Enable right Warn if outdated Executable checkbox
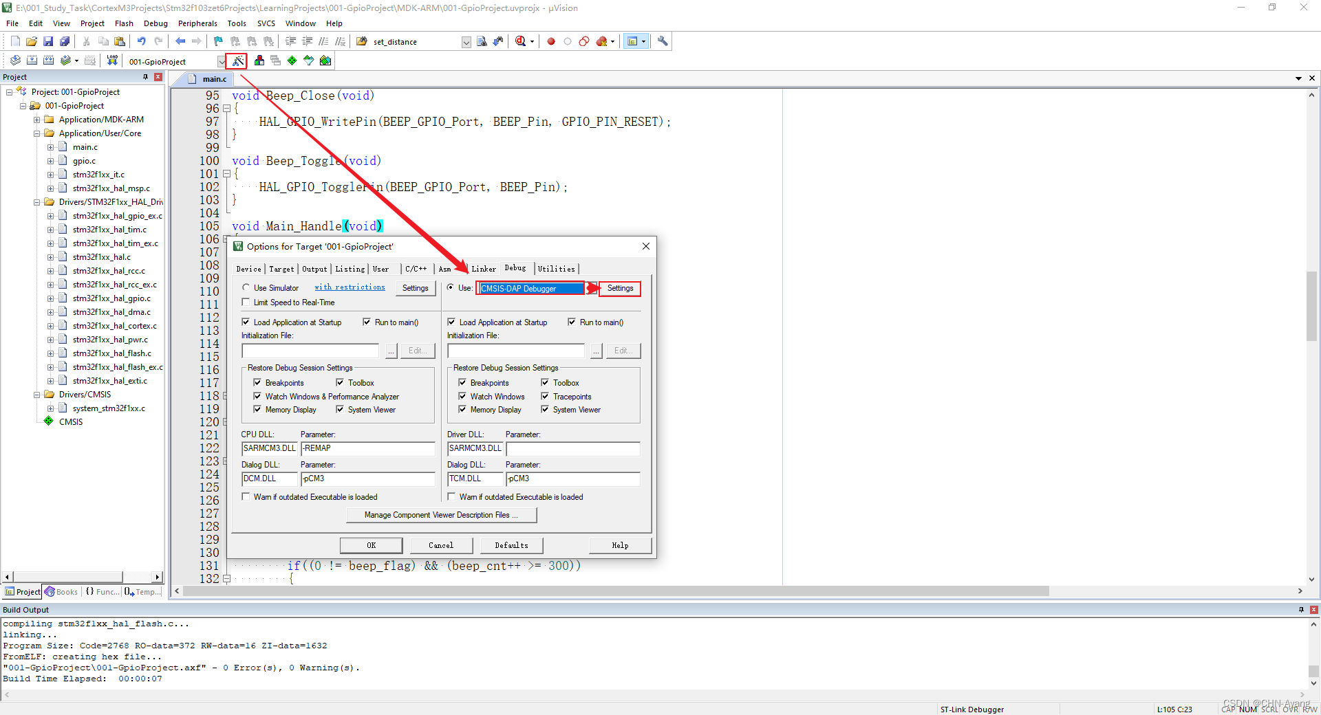The image size is (1321, 715). [451, 496]
